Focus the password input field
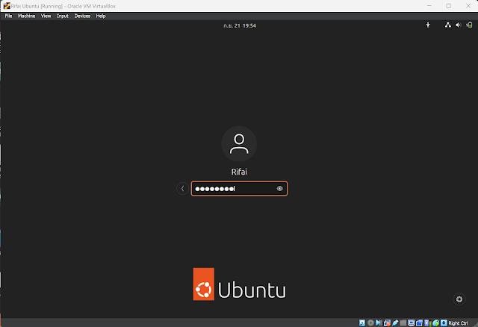 pos(239,189)
